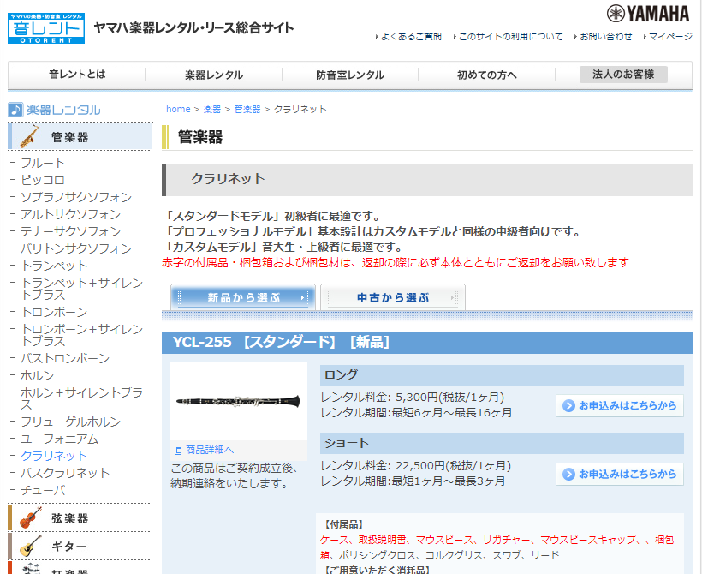Select トランペット in the sidebar
702x574 pixels.
click(54, 266)
